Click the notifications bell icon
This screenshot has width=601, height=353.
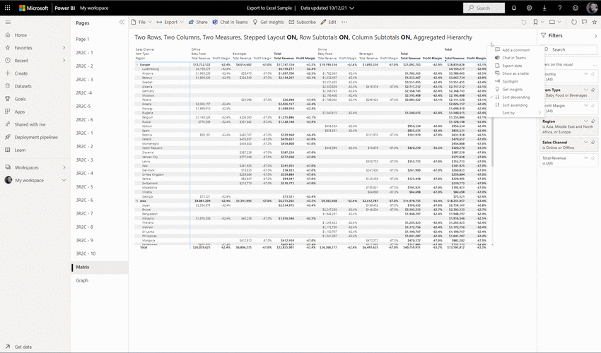(514, 8)
